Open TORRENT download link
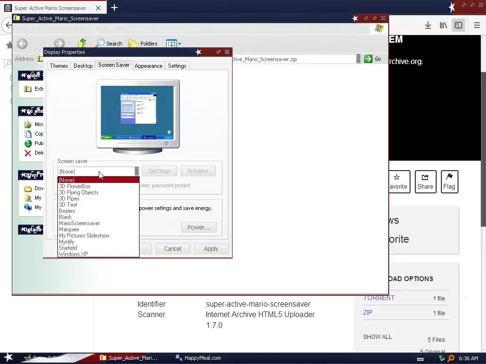Screen dimensions: 486x364 pos(379,298)
